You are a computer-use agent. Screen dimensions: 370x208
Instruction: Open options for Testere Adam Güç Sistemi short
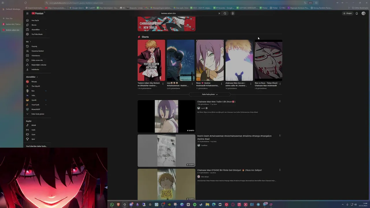pyautogui.click(x=163, y=84)
